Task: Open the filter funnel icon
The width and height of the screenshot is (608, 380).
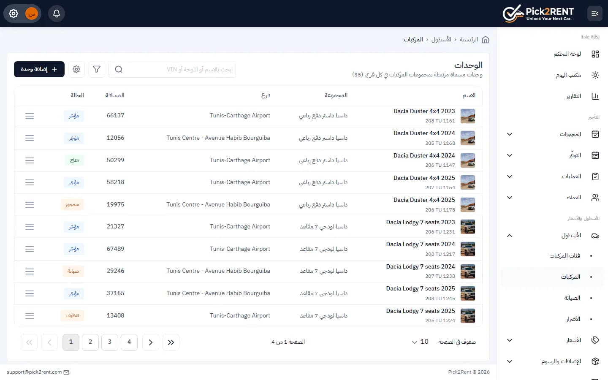Action: [97, 69]
